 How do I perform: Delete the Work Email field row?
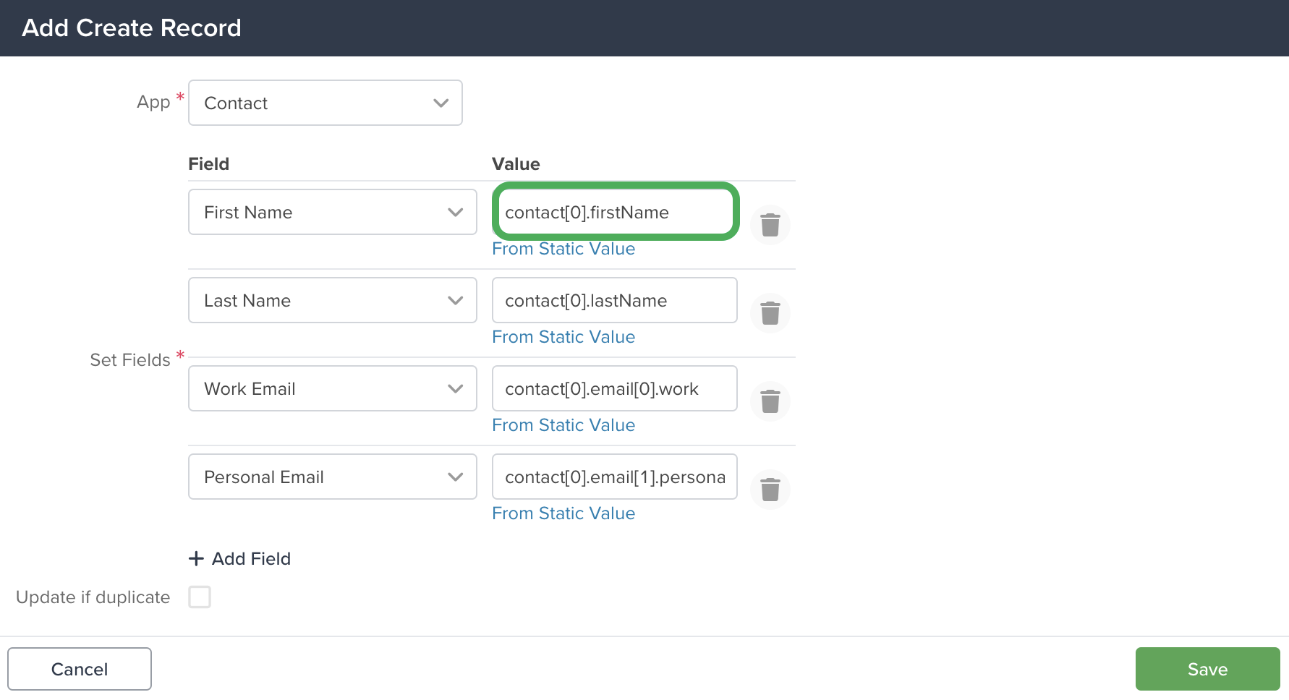[x=770, y=401]
